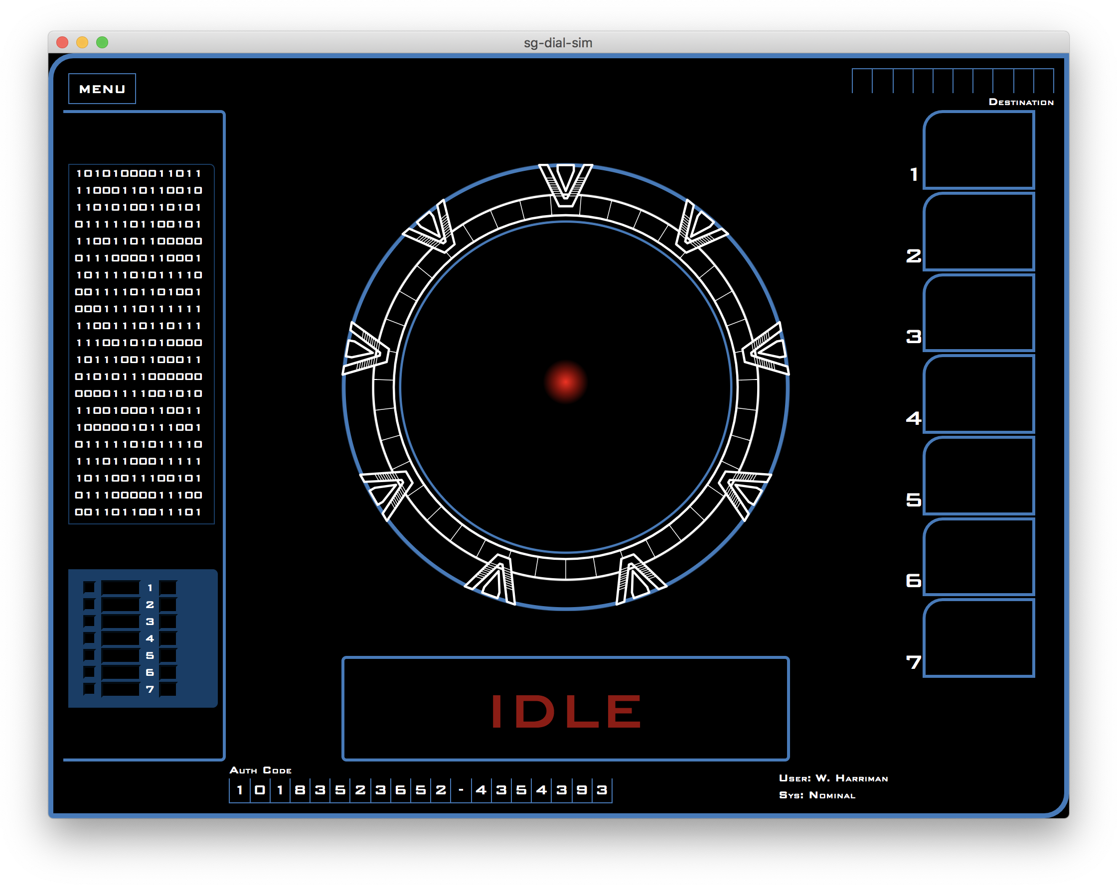Click binary row '000111101111111'

[139, 309]
